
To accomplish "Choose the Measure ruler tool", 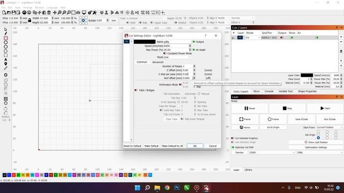I will 6,68.
